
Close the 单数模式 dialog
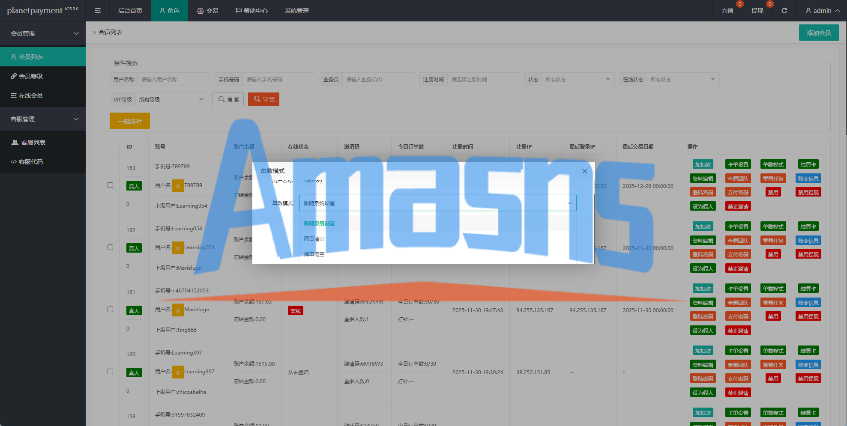pyautogui.click(x=584, y=171)
